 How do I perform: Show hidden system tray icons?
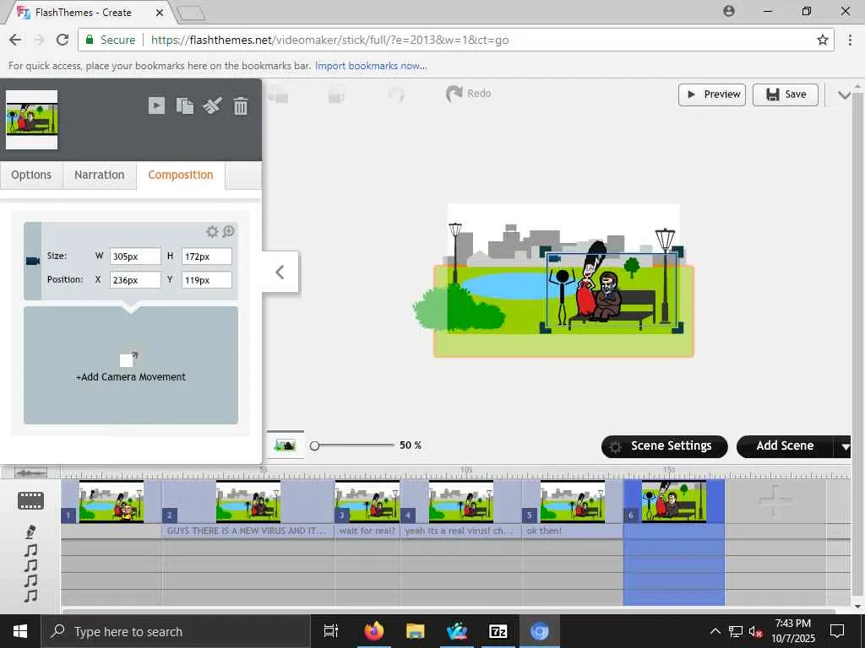(715, 631)
